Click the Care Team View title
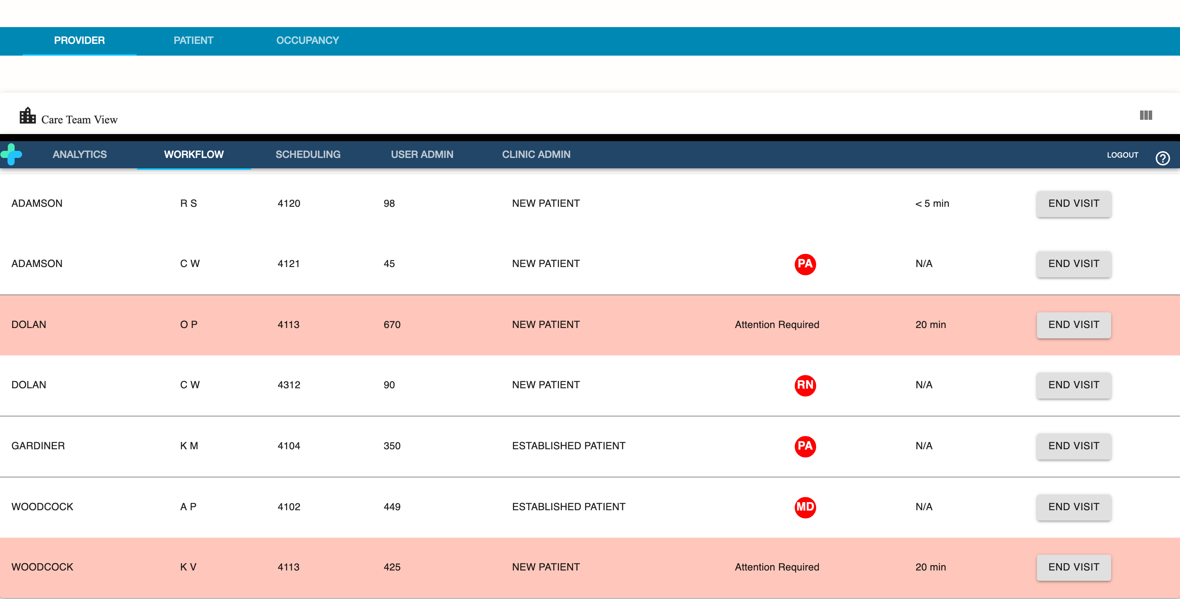Image resolution: width=1180 pixels, height=599 pixels. coord(79,119)
